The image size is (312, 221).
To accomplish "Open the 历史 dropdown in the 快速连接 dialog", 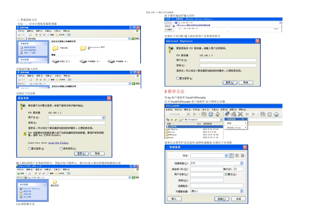I will point(226,156).
